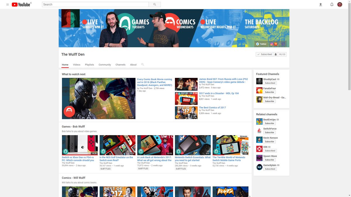Toggle Subscribed button under IGN

coord(270,151)
